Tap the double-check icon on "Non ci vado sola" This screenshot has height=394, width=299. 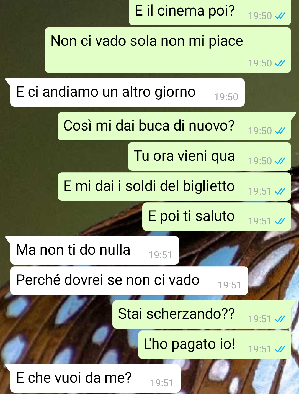click(280, 63)
